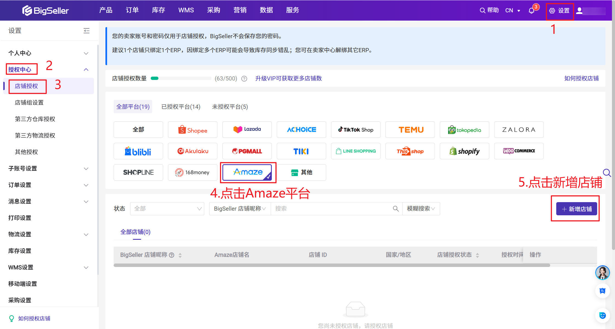Click the 新增店铺 button
Screen dimensions: 615x329
point(576,209)
